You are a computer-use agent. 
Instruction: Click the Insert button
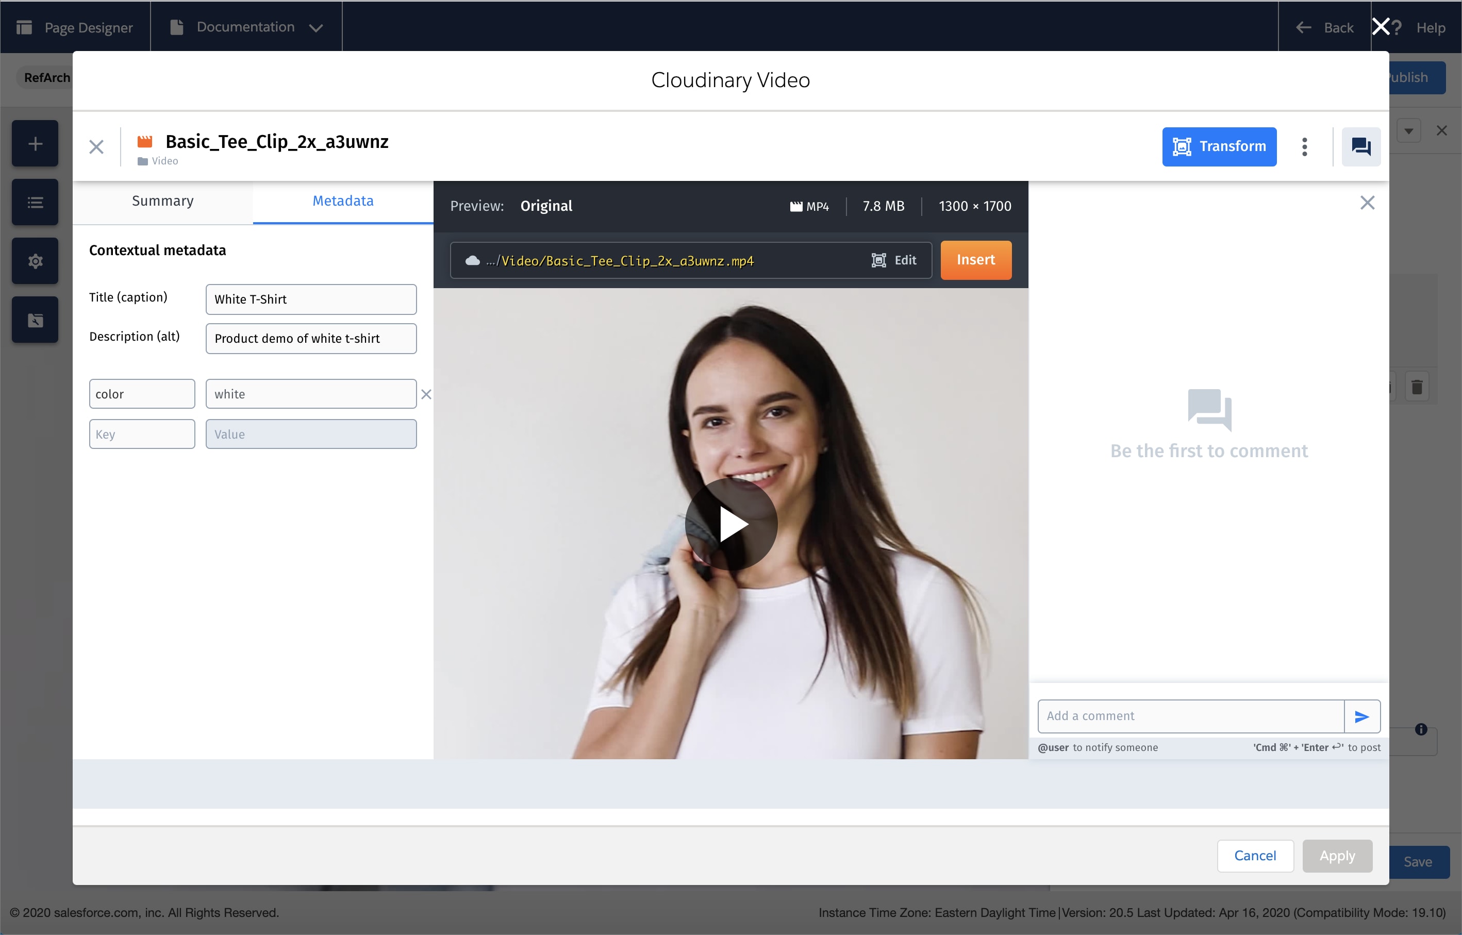pyautogui.click(x=976, y=260)
